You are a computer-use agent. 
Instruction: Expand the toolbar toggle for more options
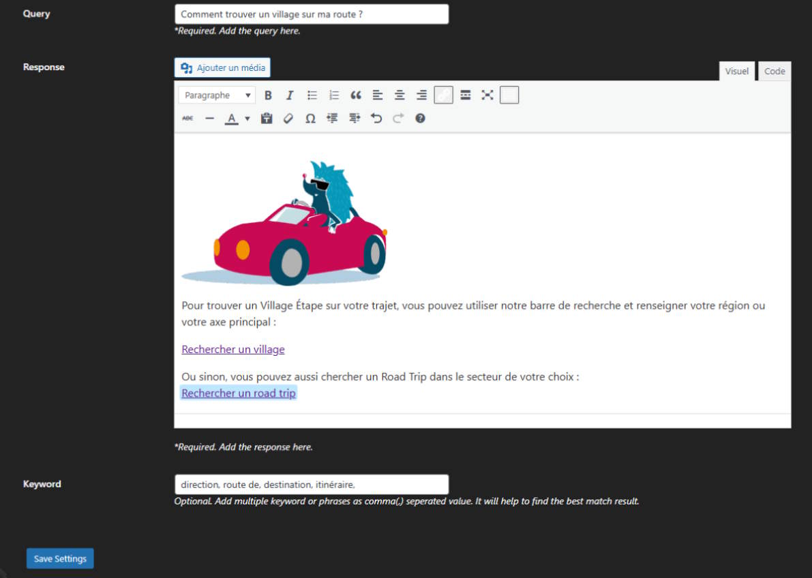[509, 95]
